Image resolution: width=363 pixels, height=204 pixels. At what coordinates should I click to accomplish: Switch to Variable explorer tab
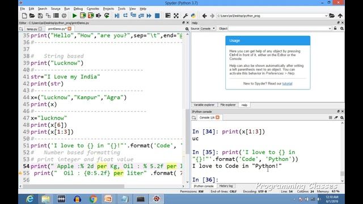(x=204, y=105)
